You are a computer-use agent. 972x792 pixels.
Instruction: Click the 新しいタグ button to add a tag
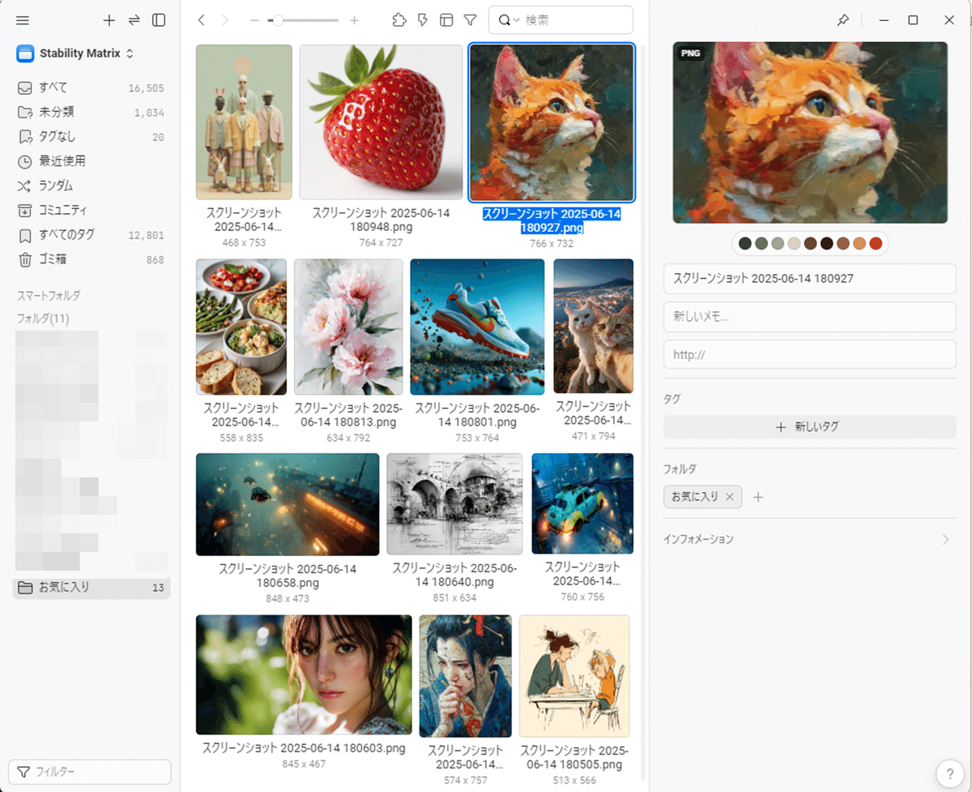(x=809, y=426)
